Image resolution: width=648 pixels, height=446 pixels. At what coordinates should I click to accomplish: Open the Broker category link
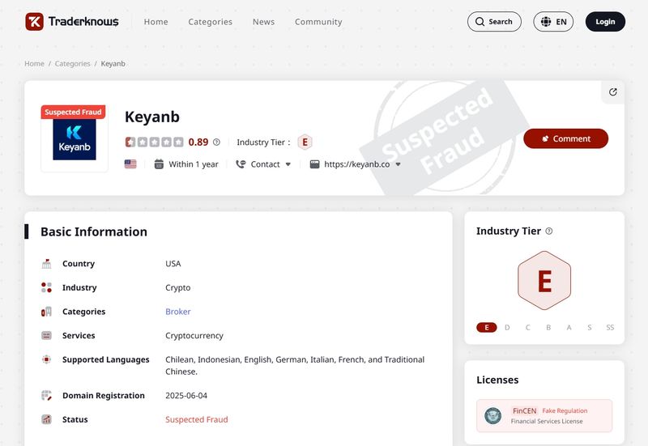coord(178,312)
